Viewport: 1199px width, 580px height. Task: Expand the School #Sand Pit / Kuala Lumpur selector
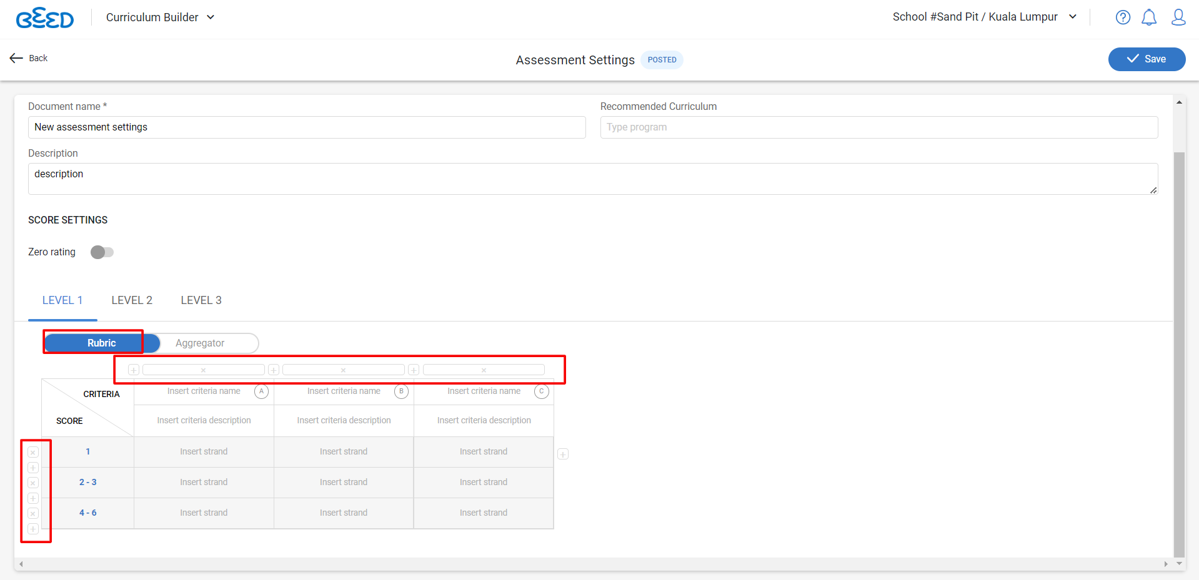985,17
